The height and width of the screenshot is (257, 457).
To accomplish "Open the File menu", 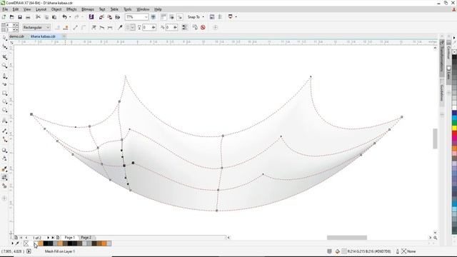I will click(x=5, y=9).
